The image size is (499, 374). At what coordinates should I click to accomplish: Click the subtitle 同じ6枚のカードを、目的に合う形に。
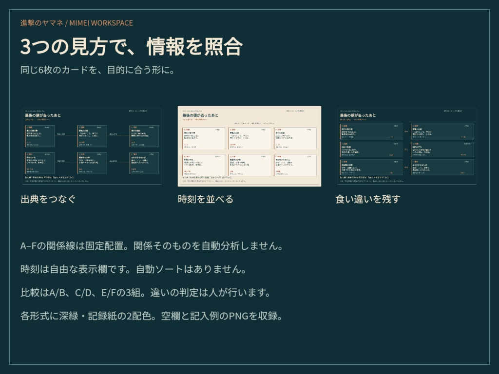coord(97,70)
